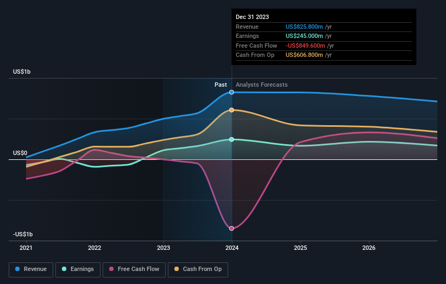The width and height of the screenshot is (446, 284).
Task: Click the US$1b y-axis label
Action: pyautogui.click(x=22, y=72)
